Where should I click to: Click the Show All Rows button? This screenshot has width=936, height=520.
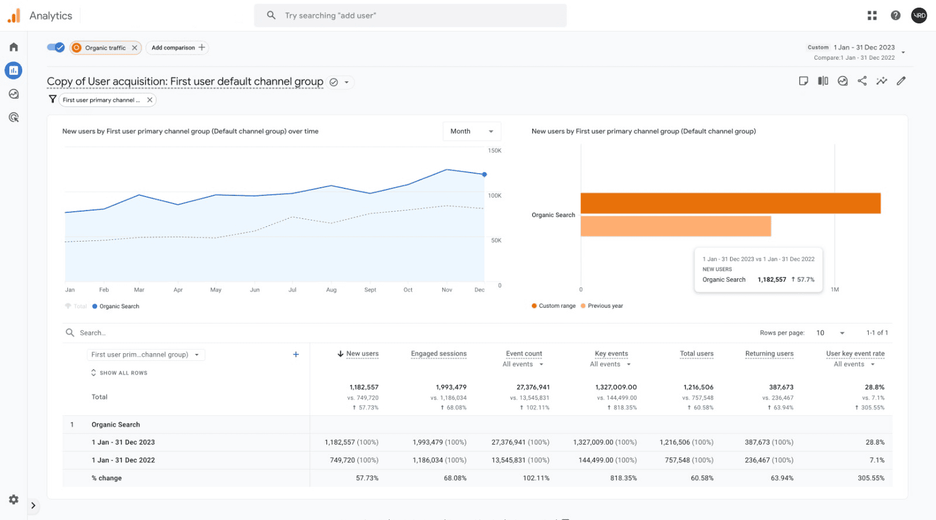(119, 373)
